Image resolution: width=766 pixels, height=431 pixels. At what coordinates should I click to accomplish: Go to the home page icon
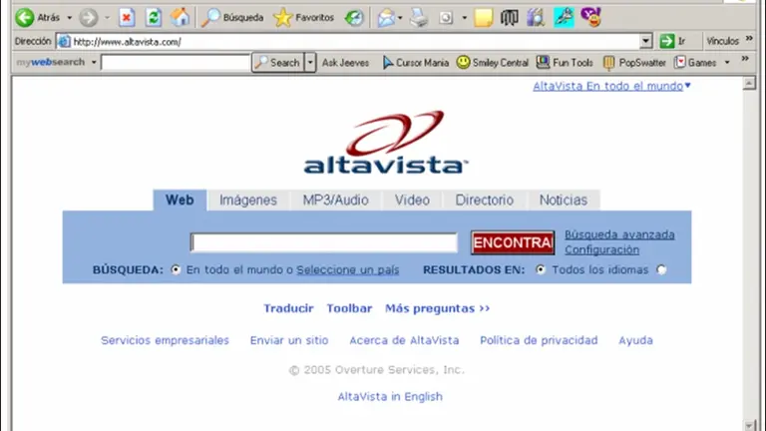[180, 18]
